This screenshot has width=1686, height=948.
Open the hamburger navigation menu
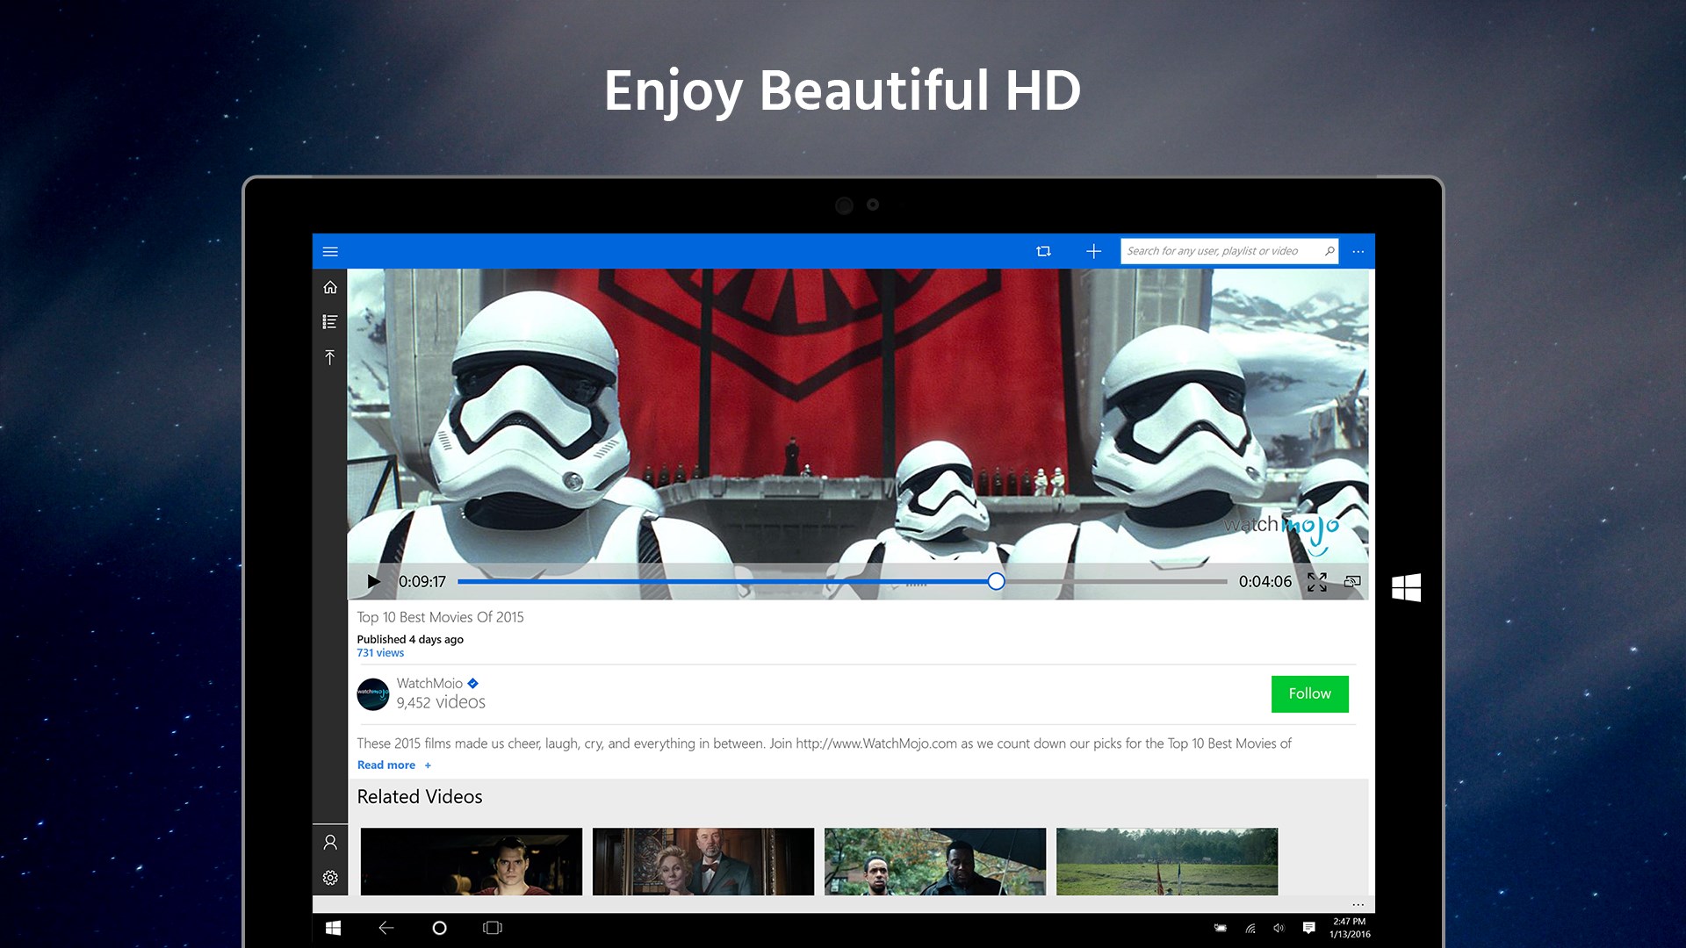330,251
